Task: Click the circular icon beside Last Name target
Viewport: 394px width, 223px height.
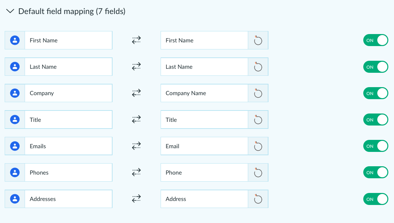Action: click(x=258, y=67)
